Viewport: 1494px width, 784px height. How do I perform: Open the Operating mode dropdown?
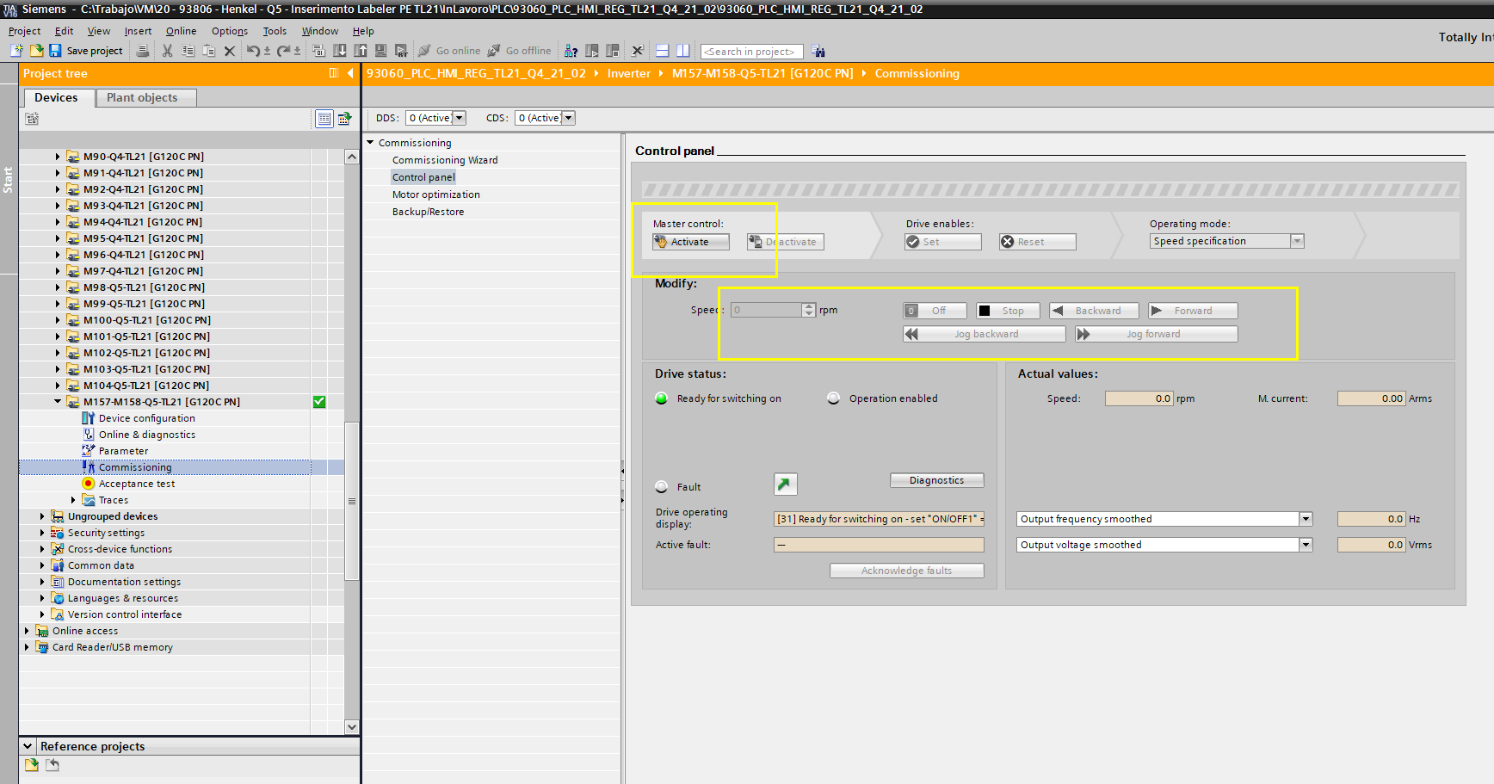point(1297,241)
